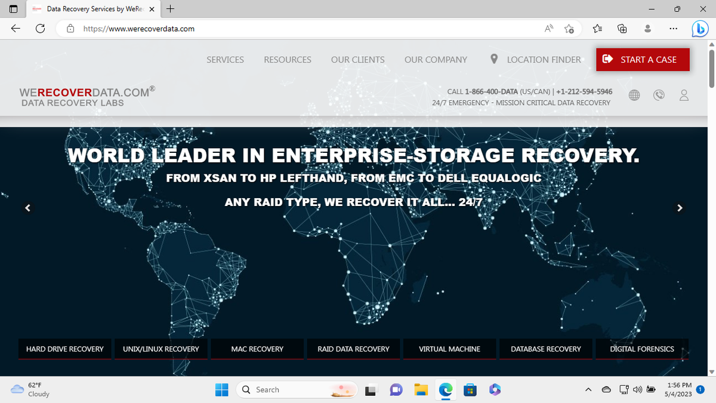Open the RESOURCES dropdown menu

(287, 59)
